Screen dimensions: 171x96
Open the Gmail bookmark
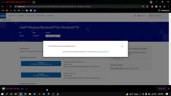pos(3,11)
